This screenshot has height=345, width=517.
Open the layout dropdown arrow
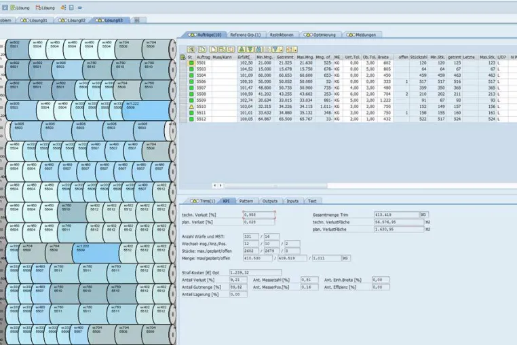296,50
